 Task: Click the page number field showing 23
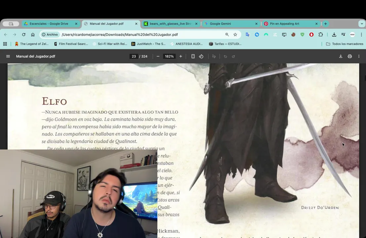pos(134,56)
